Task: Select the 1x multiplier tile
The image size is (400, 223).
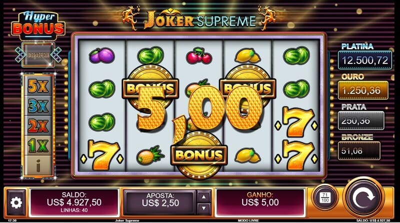Action: pyautogui.click(x=38, y=145)
